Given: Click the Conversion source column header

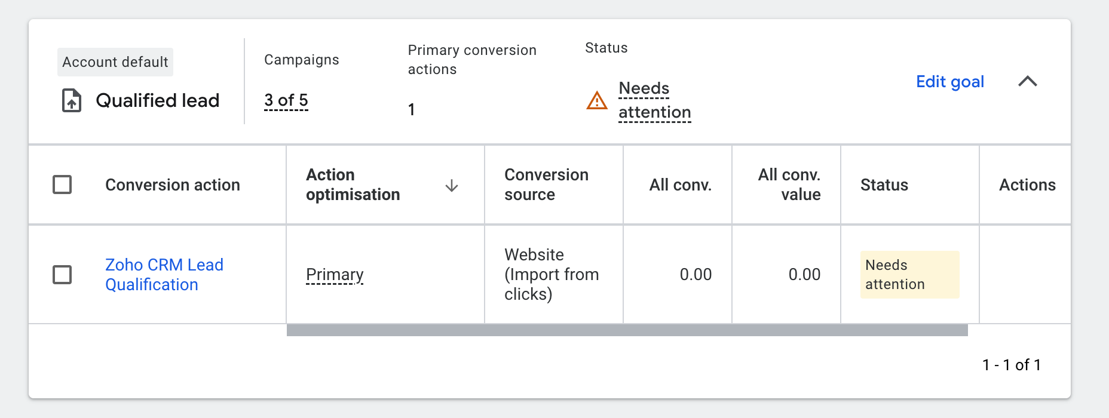Looking at the screenshot, I should click(x=546, y=185).
